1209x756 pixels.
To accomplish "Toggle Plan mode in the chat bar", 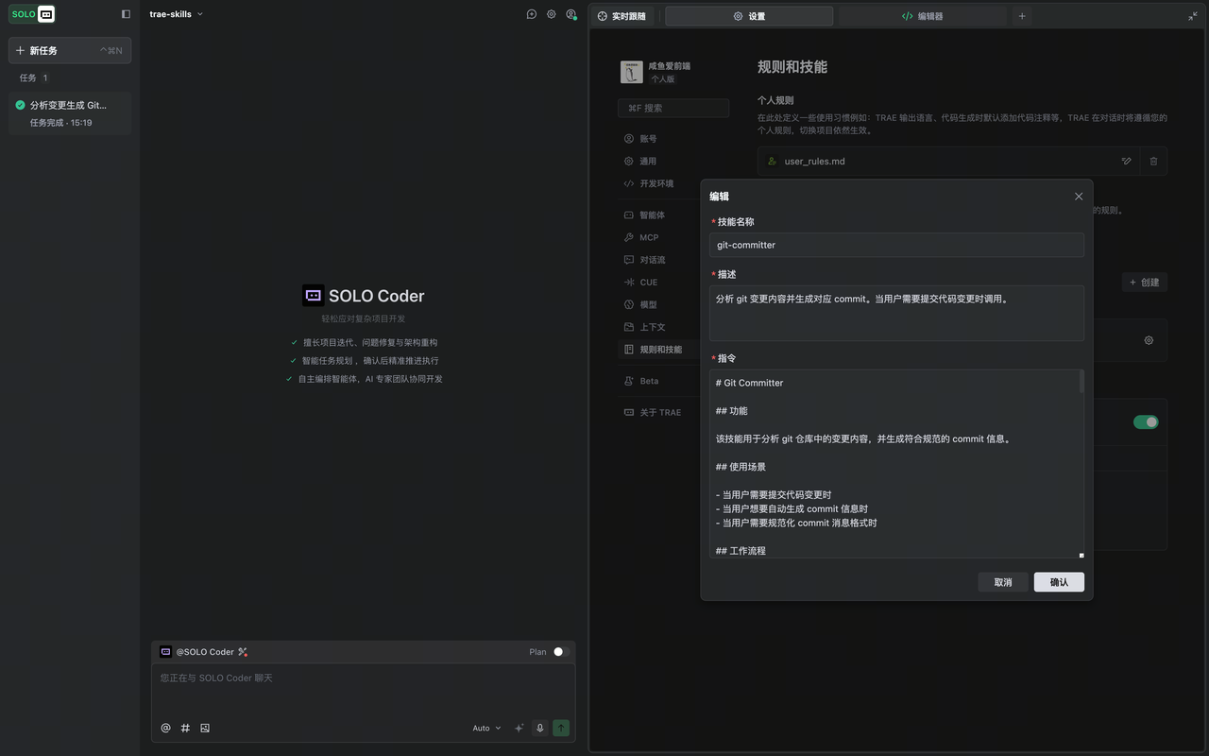I will [x=558, y=651].
